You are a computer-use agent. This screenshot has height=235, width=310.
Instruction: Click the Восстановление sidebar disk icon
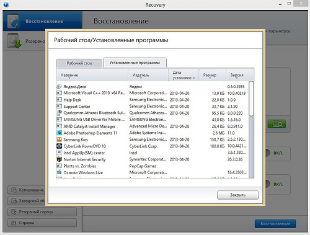pos(14,21)
